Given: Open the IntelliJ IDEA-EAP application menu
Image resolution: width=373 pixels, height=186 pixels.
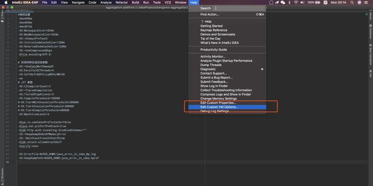Looking at the screenshot, I should pyautogui.click(x=25, y=2).
